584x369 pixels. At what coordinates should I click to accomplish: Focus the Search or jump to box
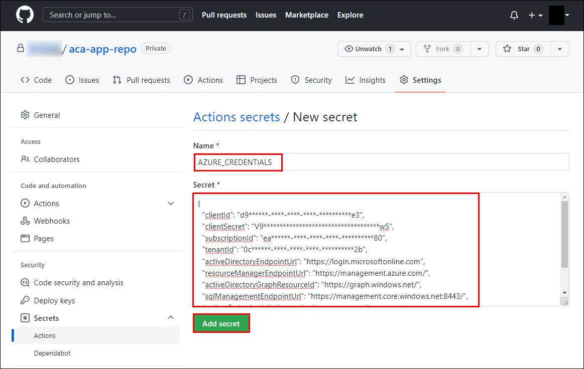tap(118, 15)
